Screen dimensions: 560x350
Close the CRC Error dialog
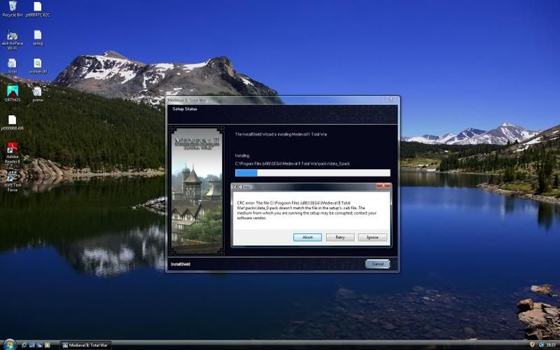pos(383,185)
